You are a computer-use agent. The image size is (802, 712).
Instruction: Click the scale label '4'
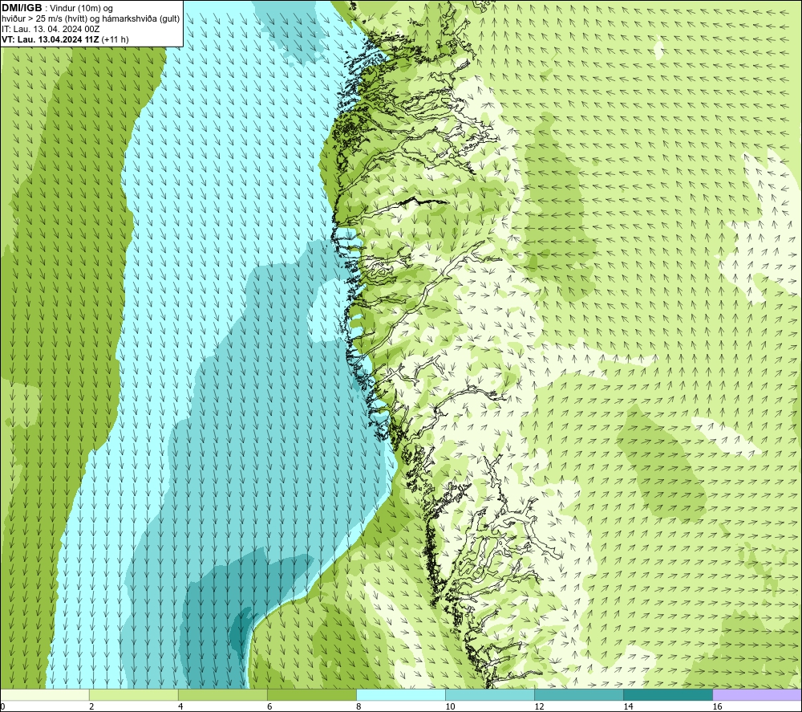(x=180, y=707)
